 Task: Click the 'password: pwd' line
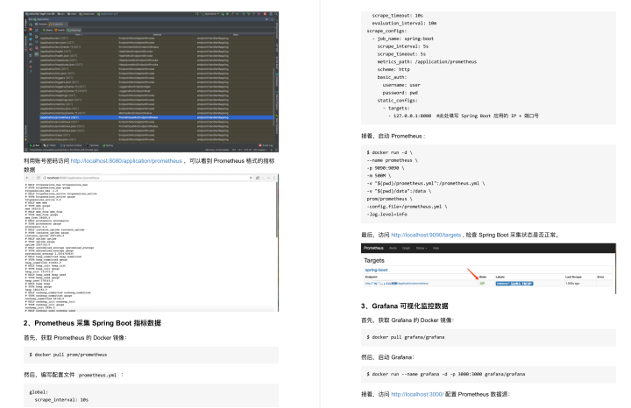(x=400, y=93)
